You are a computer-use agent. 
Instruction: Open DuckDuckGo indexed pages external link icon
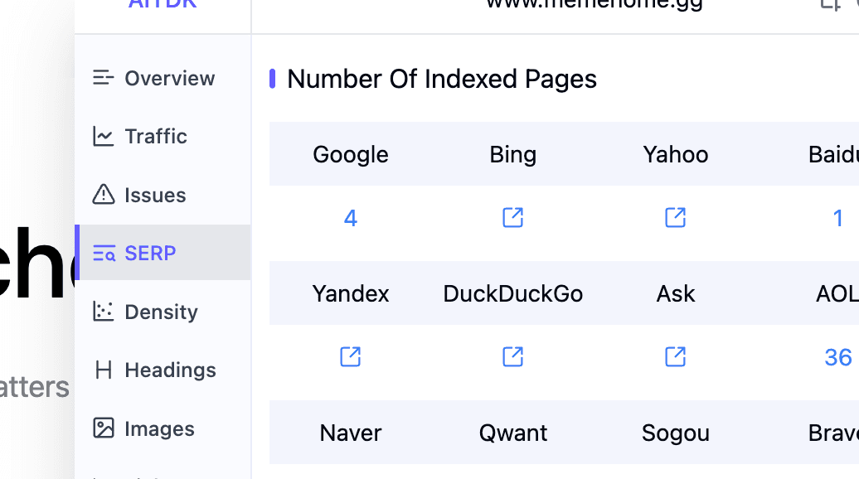[x=512, y=357]
